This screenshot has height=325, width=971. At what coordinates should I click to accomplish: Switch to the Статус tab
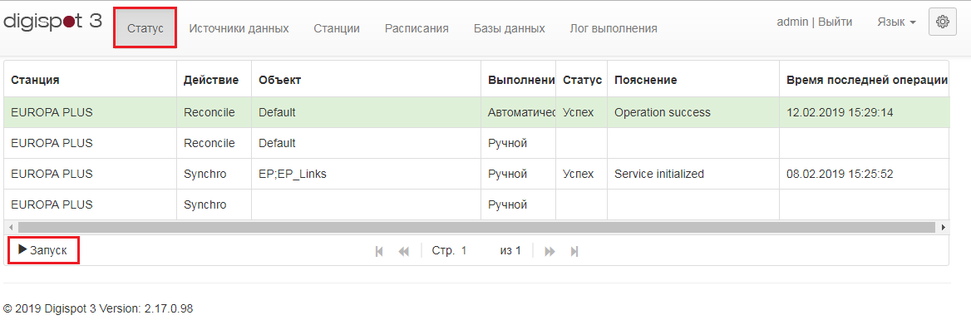click(x=145, y=28)
